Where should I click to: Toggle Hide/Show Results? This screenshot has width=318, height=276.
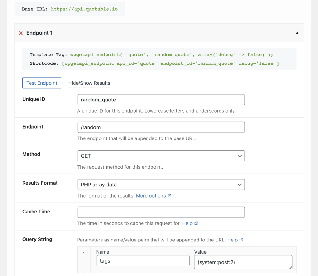[x=89, y=83]
